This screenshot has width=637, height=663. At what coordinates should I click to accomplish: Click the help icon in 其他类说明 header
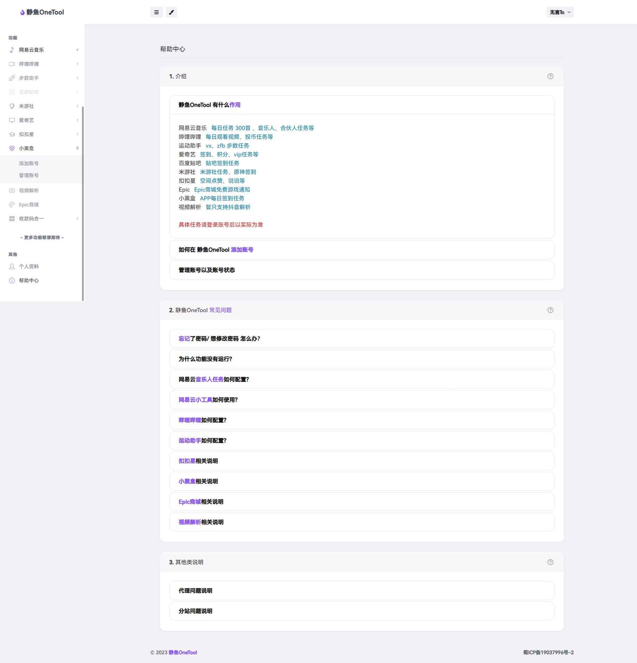tap(550, 562)
